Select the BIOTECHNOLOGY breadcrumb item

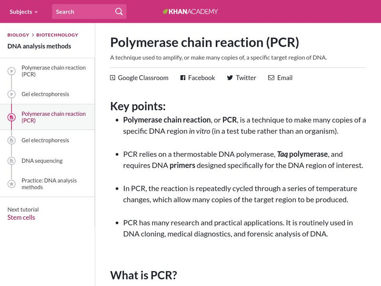pyautogui.click(x=57, y=35)
